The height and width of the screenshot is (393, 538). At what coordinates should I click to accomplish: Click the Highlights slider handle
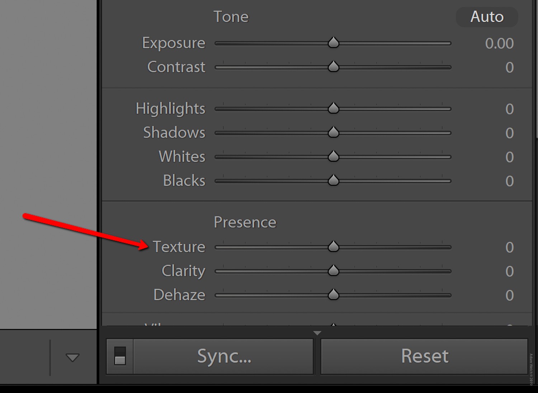tap(333, 108)
